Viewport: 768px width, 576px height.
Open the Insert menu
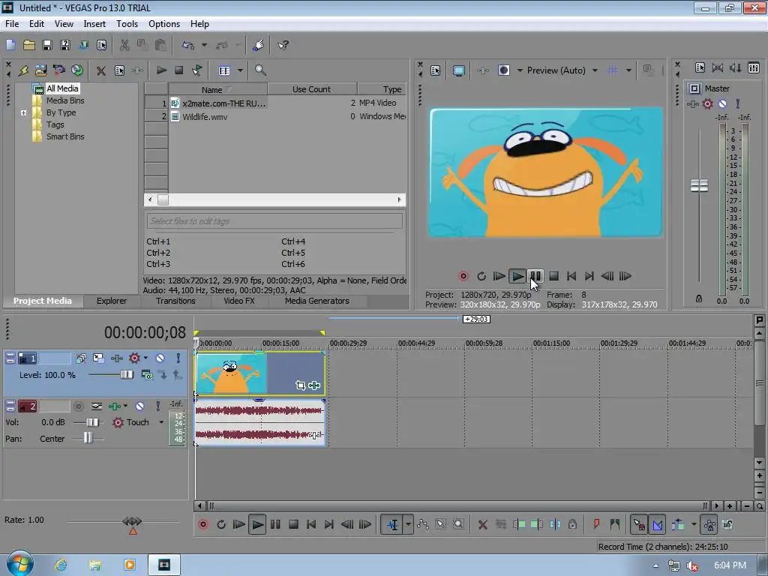coord(94,24)
